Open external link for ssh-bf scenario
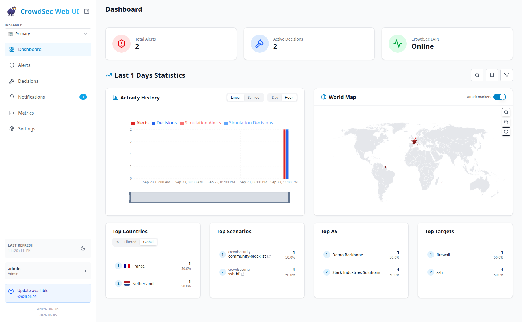522x322 pixels. coord(243,274)
